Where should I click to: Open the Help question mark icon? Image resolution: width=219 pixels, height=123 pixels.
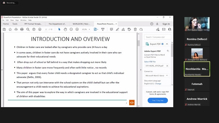pyautogui.click(x=152, y=24)
